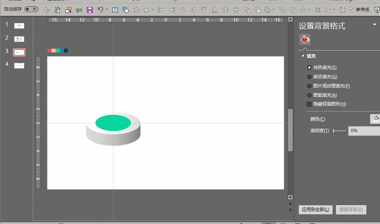
Task: Click the bring forward icon
Action: [282, 10]
